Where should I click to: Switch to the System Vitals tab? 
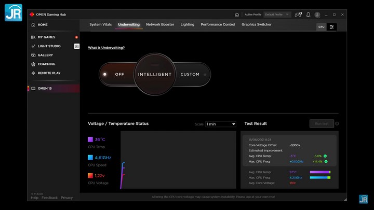100,24
